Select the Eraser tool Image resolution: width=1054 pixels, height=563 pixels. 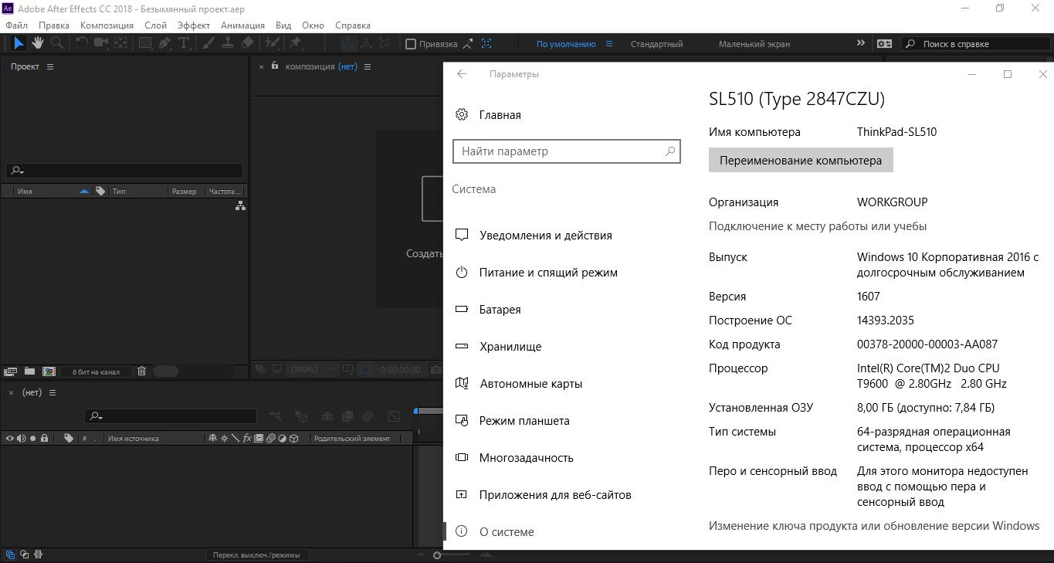tap(247, 43)
